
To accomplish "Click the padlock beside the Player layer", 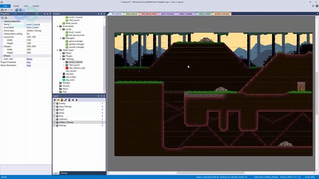I will click(57, 109).
